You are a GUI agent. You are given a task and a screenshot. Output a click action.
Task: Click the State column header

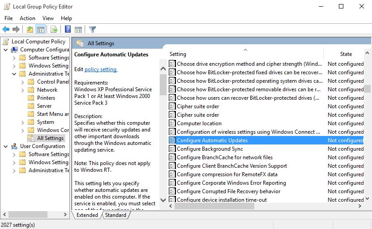tap(346, 54)
